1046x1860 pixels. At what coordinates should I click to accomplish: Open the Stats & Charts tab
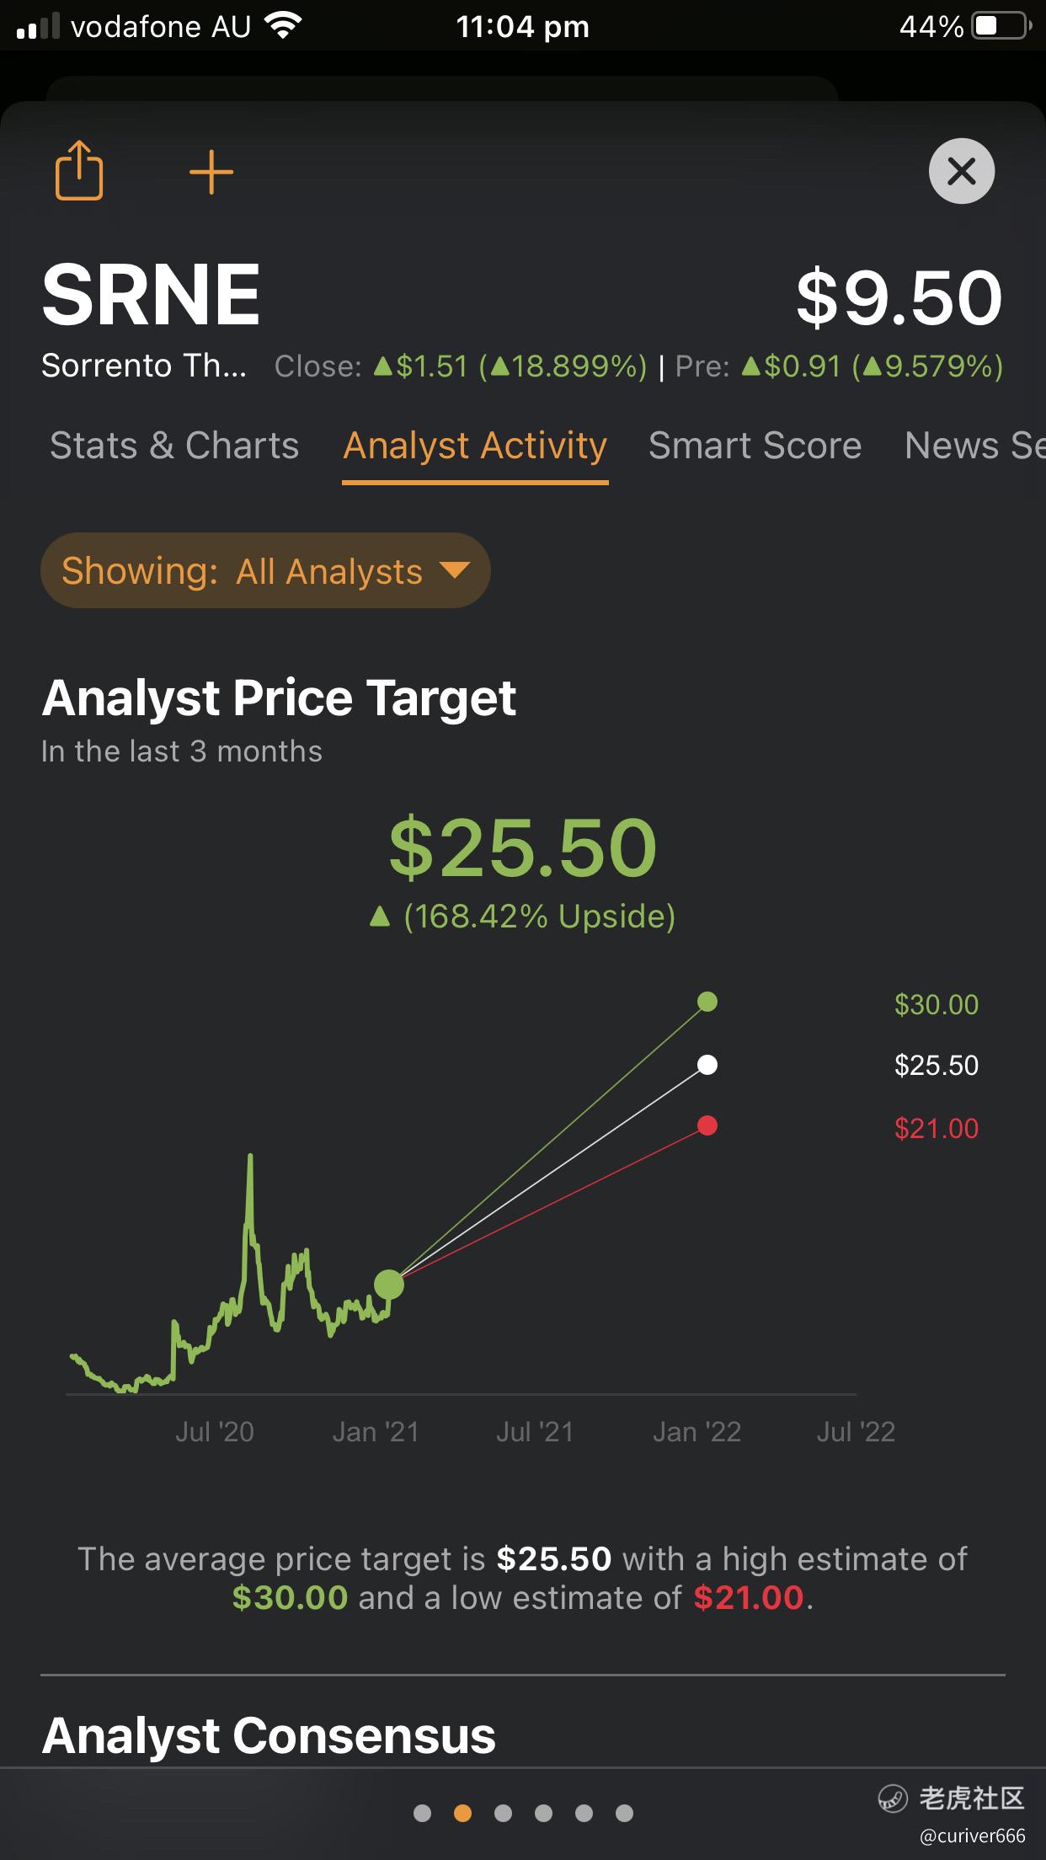tap(174, 446)
